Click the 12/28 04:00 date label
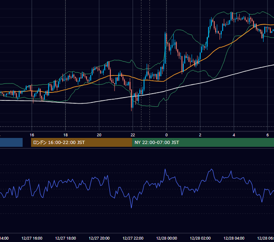The image size is (274, 242). pyautogui.click(x=234, y=238)
